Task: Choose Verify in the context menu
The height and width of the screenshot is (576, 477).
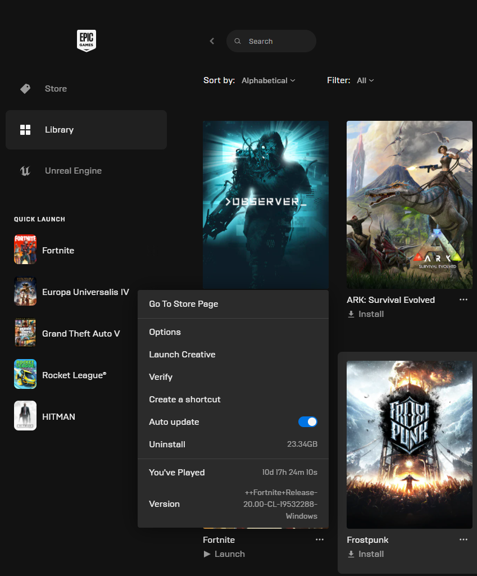Action: click(x=233, y=377)
